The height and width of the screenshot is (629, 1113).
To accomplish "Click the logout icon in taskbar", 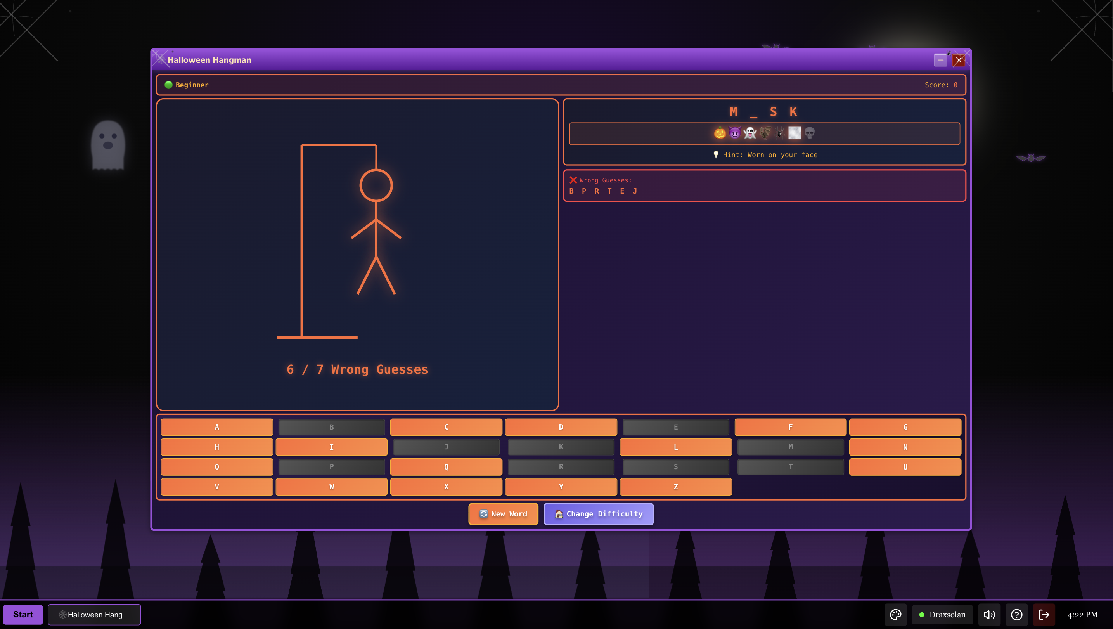I will click(1044, 614).
